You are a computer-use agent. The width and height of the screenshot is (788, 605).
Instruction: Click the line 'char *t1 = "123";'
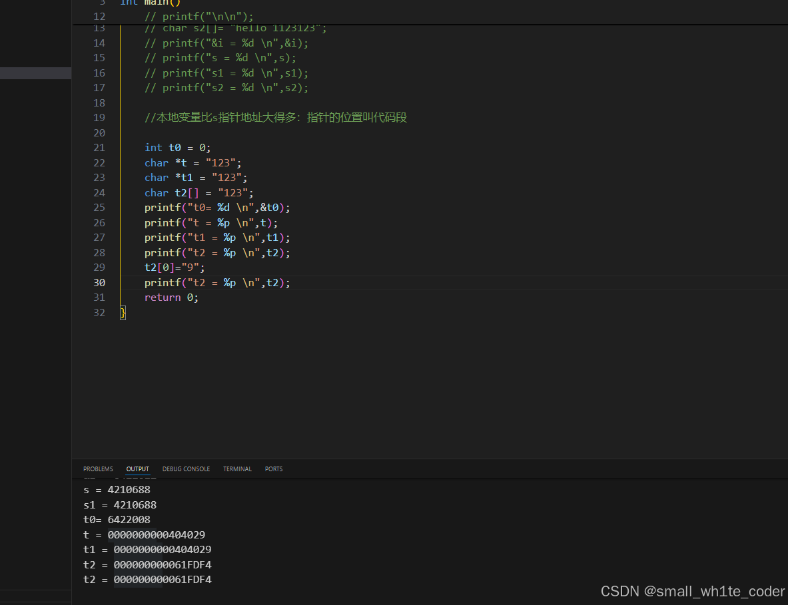point(196,178)
